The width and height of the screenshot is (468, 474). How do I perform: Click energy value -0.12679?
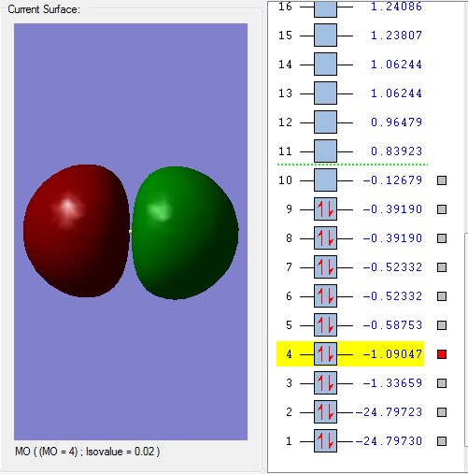[x=392, y=180]
